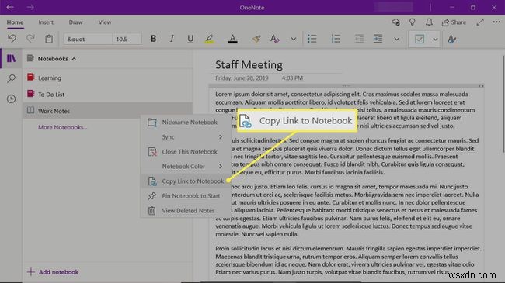
Task: Toggle the numbered list
Action: tap(336, 39)
